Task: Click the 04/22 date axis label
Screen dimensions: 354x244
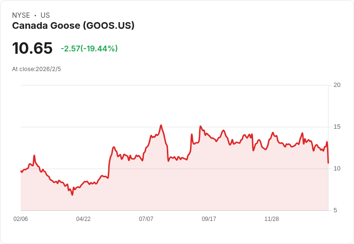Action: point(83,219)
